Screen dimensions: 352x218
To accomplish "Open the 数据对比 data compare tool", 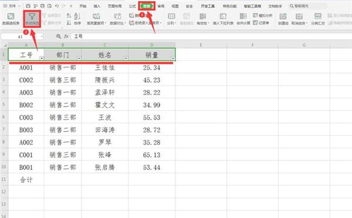I will pyautogui.click(x=118, y=19).
